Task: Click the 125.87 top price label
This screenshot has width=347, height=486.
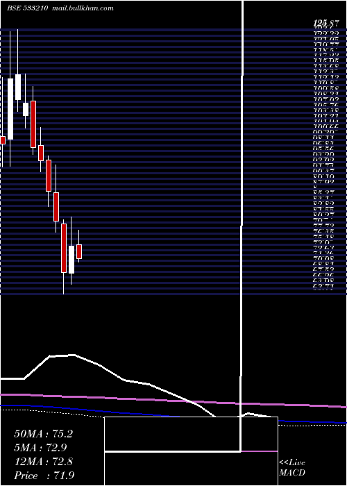Action: [325, 23]
